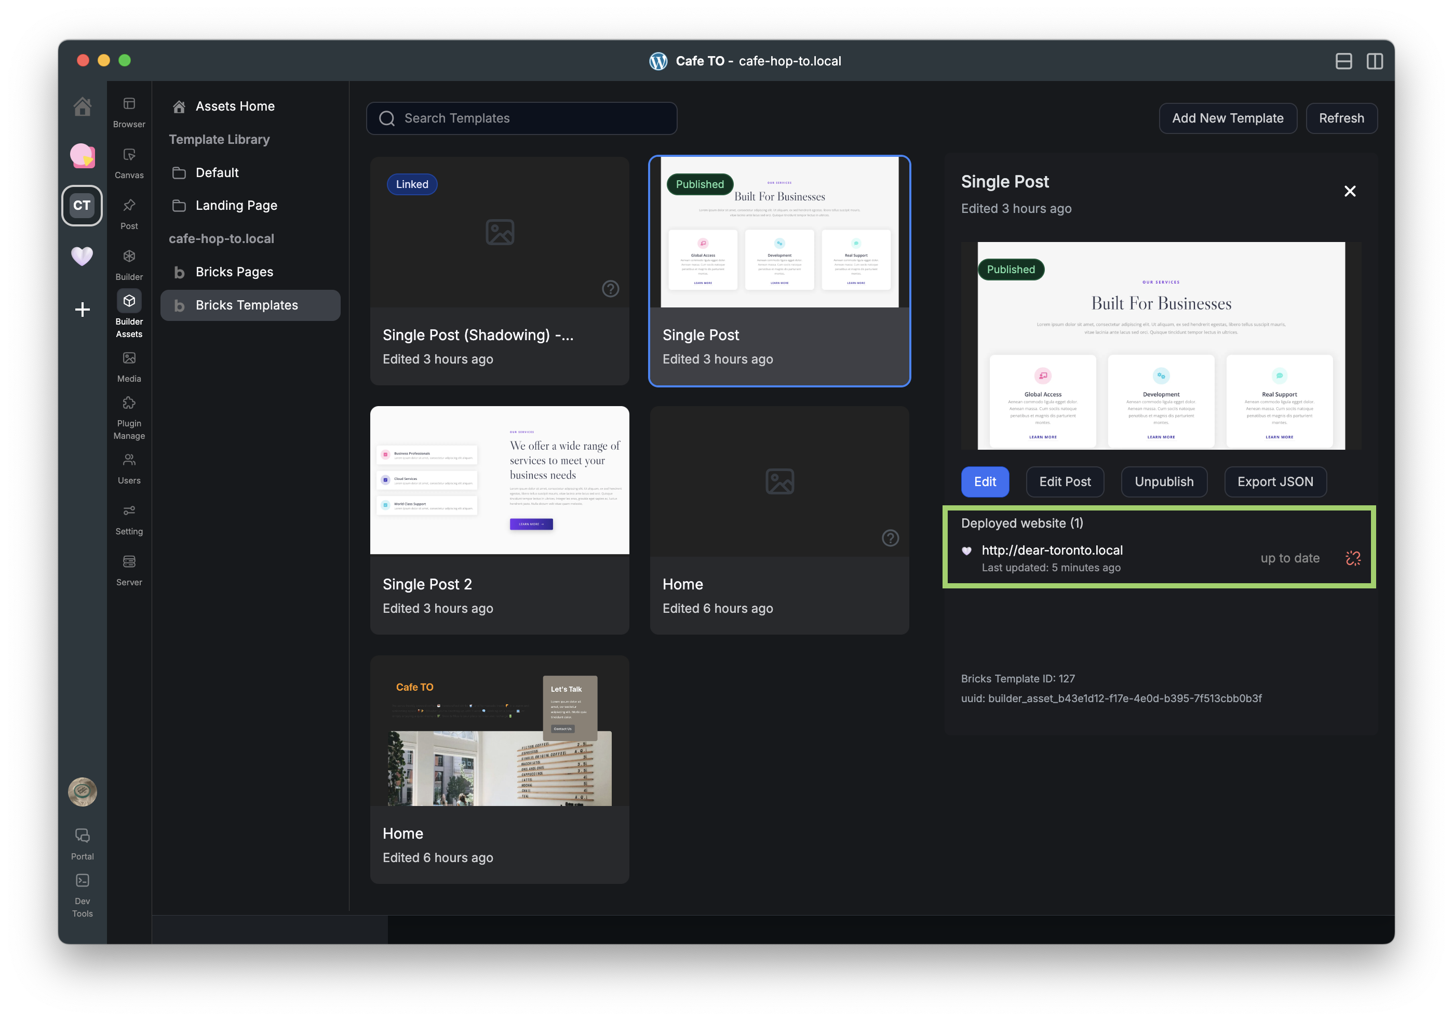Click Export JSON button
Screen dimensions: 1453x1021
click(1274, 482)
